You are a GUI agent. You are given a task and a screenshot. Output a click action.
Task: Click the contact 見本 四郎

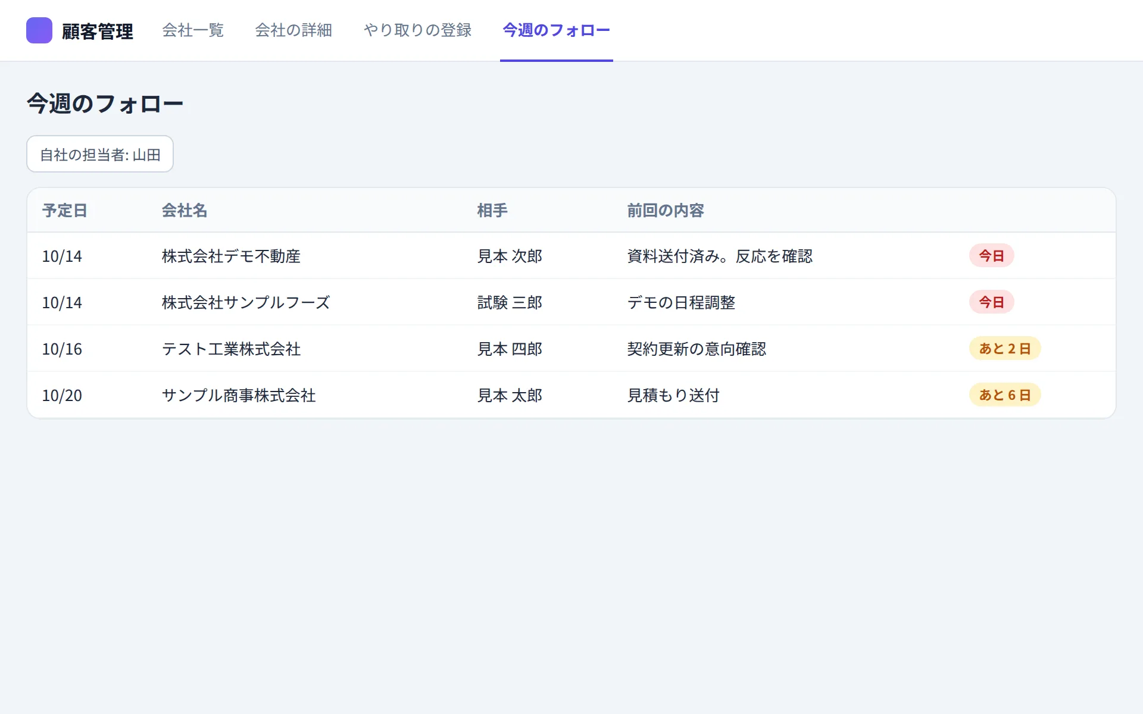510,349
